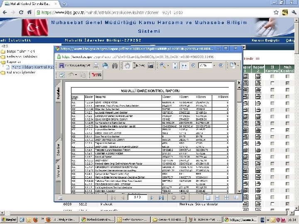Select the text Select tool

(139, 66)
